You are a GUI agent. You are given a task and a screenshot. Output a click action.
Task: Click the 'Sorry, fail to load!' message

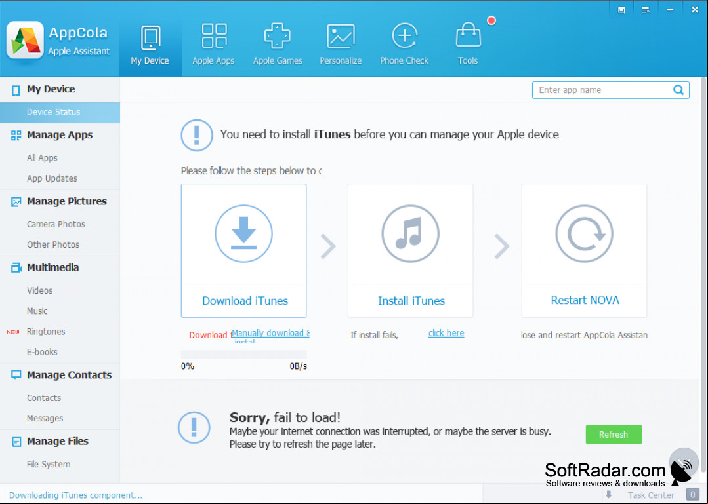click(285, 417)
